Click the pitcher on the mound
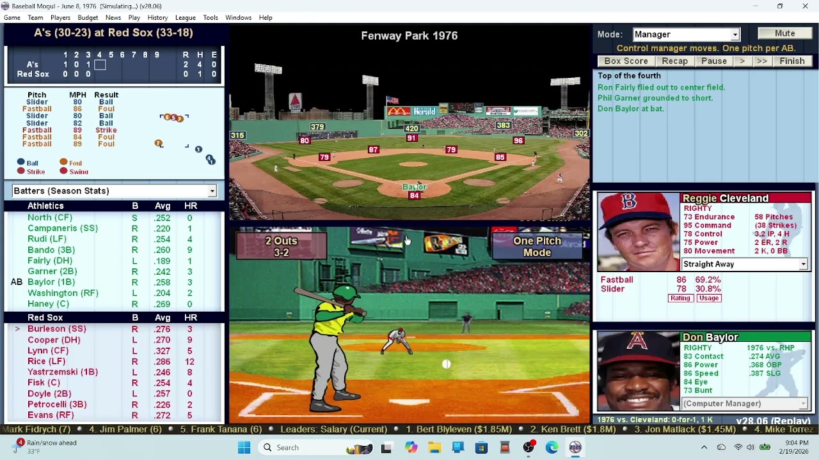 pyautogui.click(x=397, y=341)
